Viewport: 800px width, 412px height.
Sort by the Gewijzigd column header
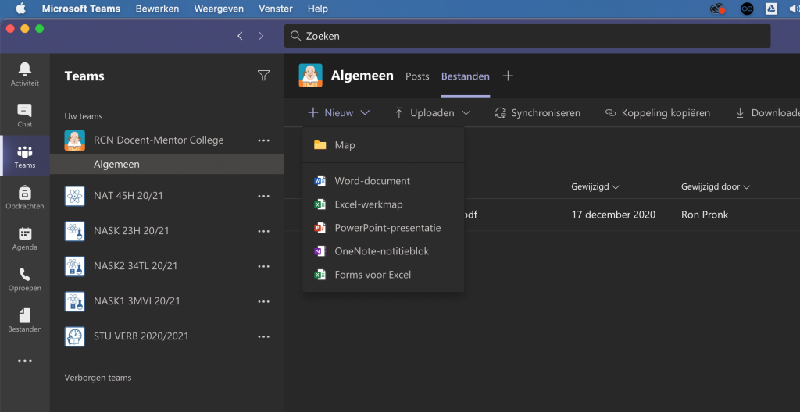595,187
